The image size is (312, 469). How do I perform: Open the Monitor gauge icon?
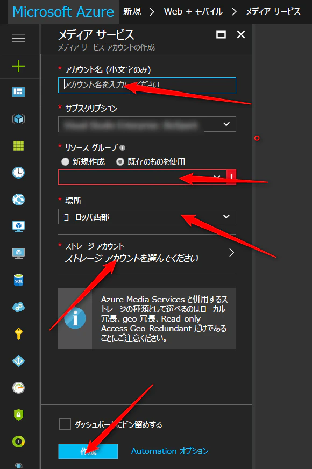point(18,388)
